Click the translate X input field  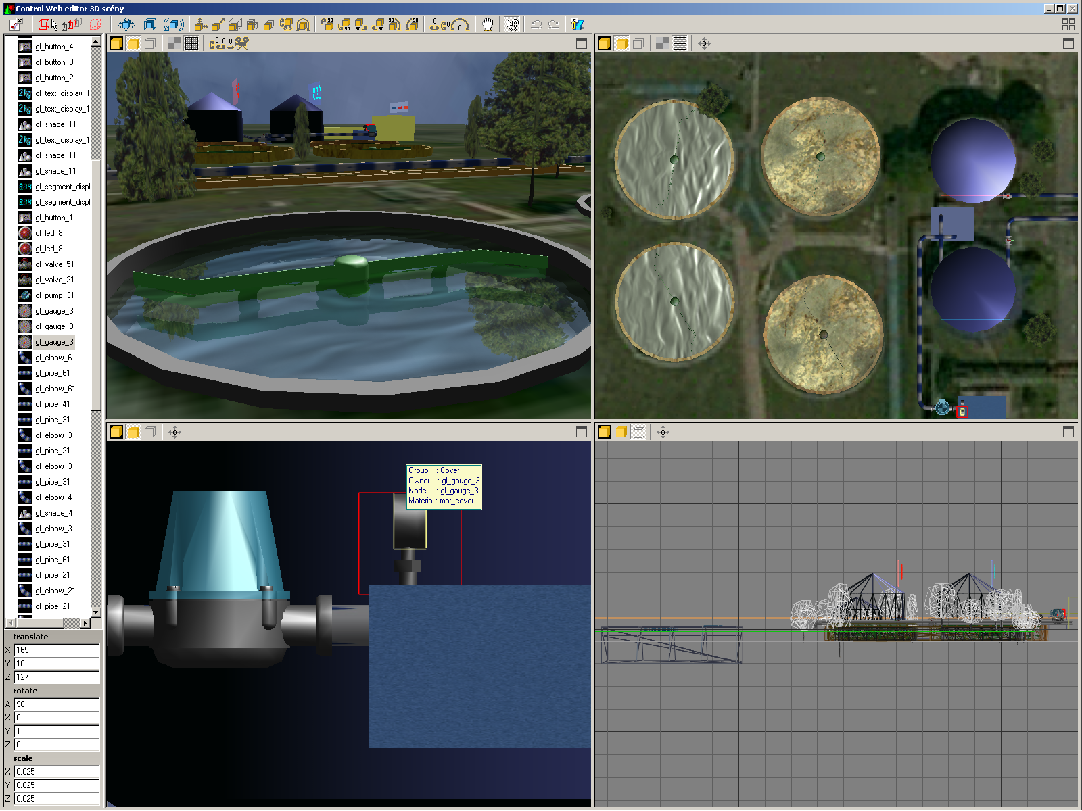56,650
